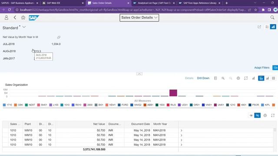Open the user profile icon
This screenshot has height=156, width=278.
[7, 17]
